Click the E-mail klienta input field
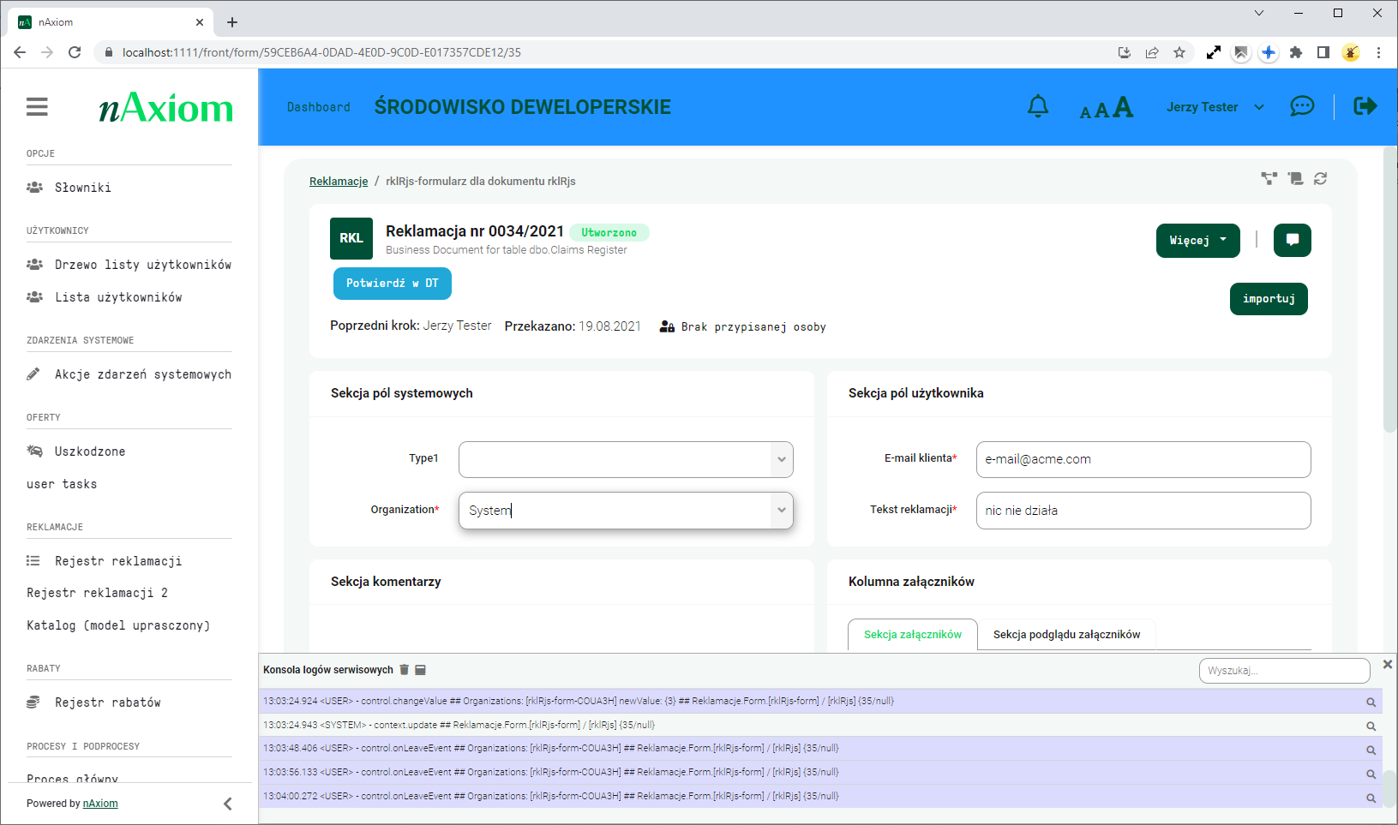 [x=1143, y=459]
